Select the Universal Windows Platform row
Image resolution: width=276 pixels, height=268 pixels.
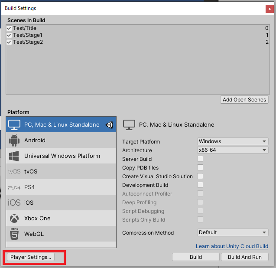tap(61, 156)
